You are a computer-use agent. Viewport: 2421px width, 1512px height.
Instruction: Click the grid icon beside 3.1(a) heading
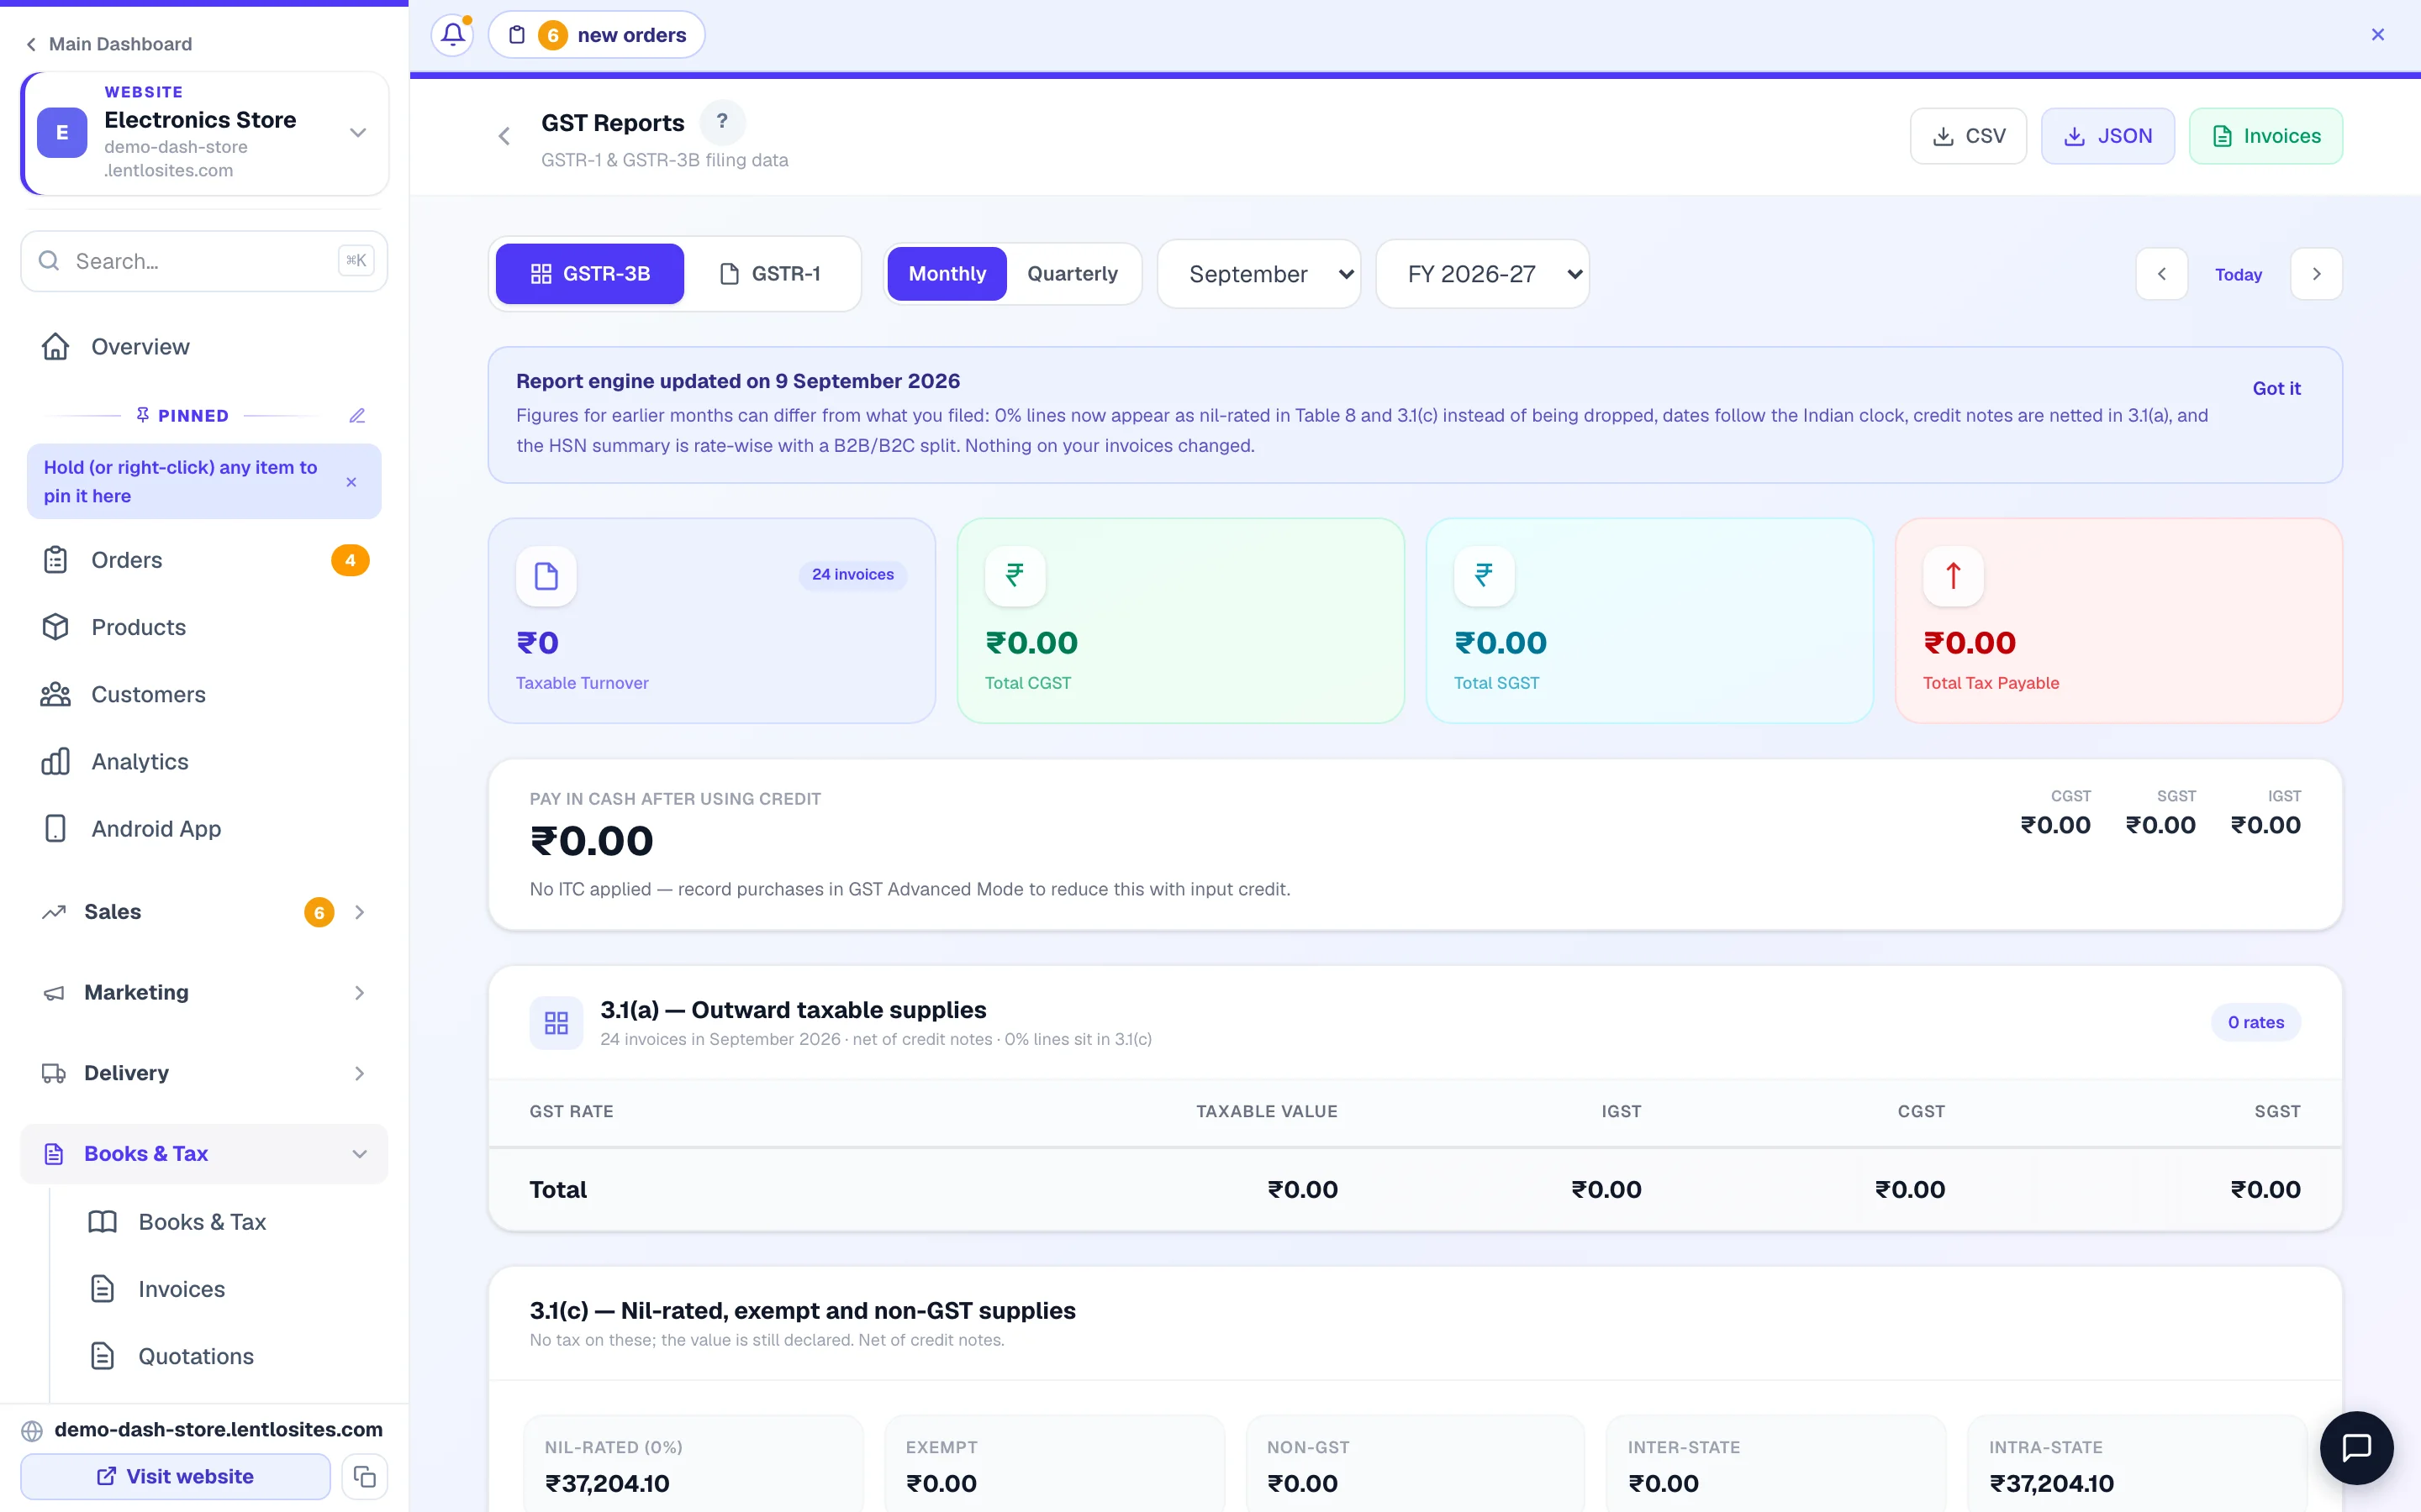pos(556,1022)
